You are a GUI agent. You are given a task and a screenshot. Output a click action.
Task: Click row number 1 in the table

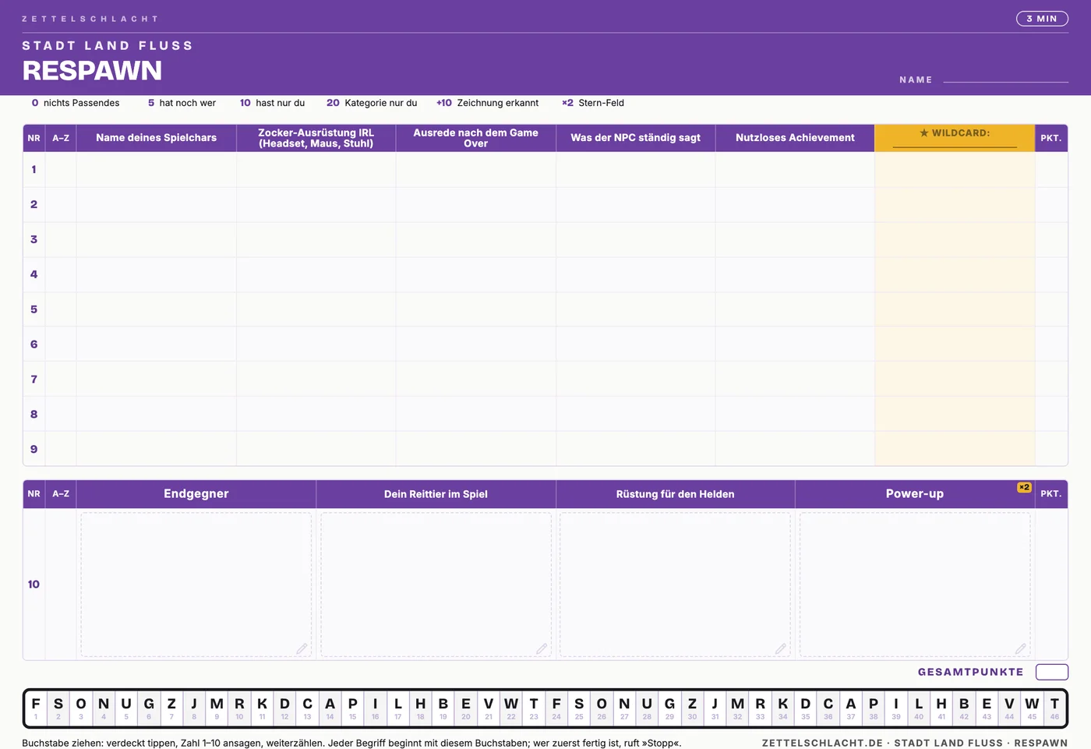point(34,169)
